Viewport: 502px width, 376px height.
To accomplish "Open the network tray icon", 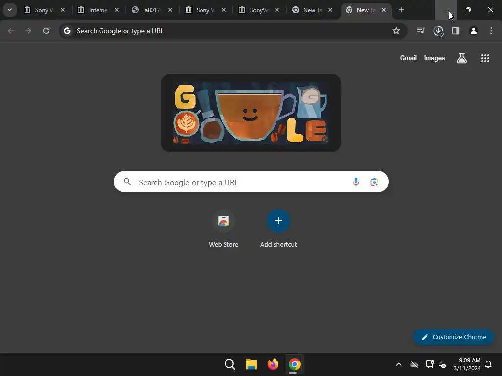I will (429, 364).
